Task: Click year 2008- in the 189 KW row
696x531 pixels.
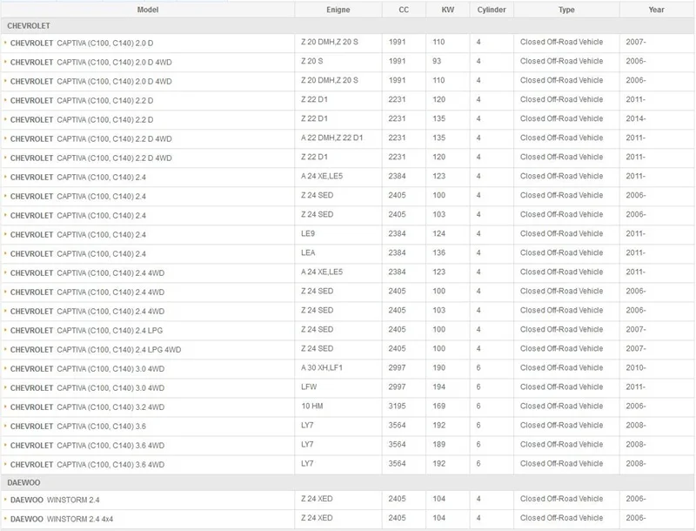Action: [636, 444]
